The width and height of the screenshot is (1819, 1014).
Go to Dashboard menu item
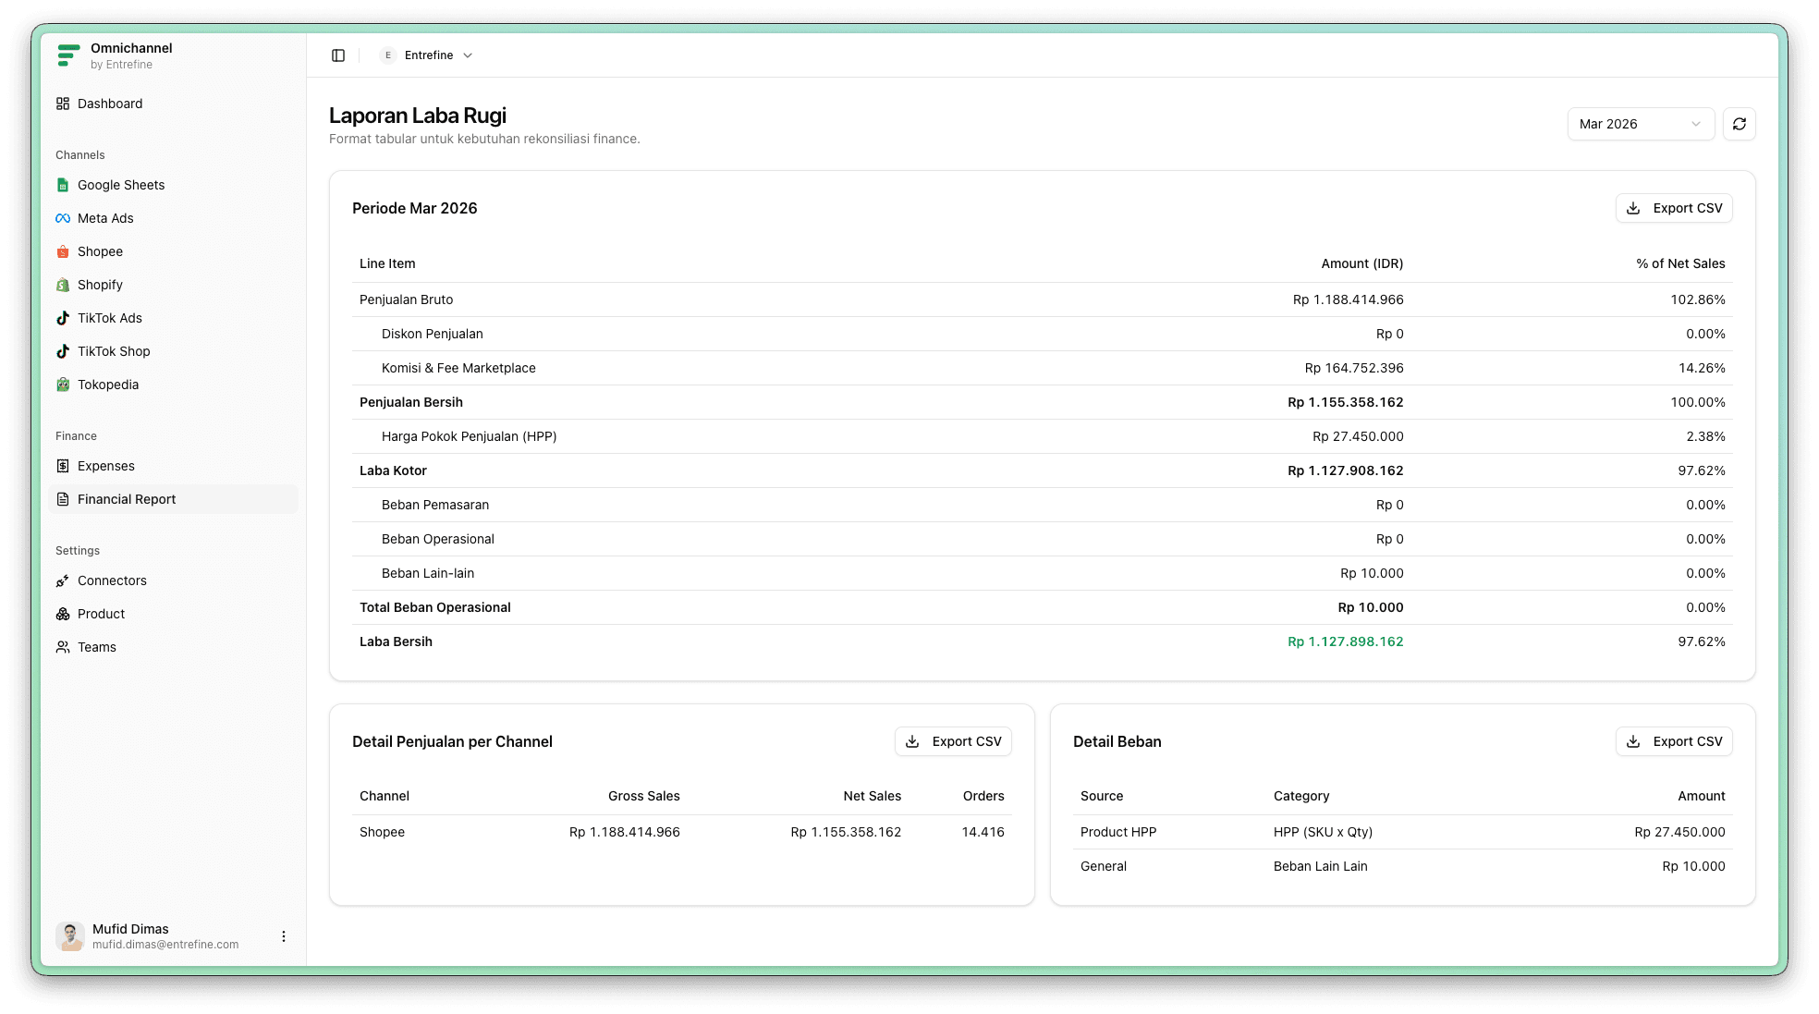[x=109, y=104]
